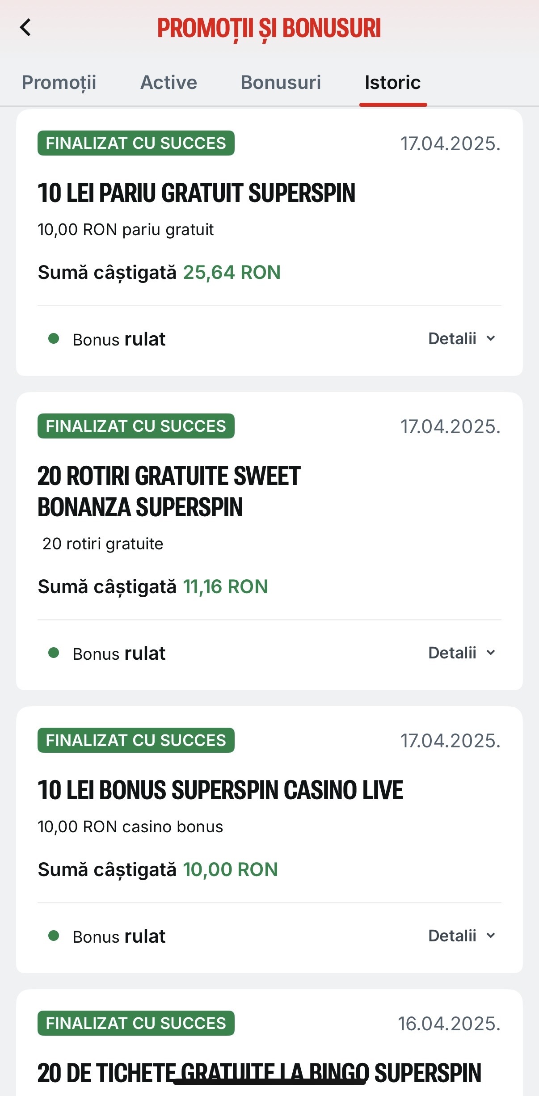Viewport: 539px width, 1096px height.
Task: Select the Bonusuri tab
Action: point(281,83)
